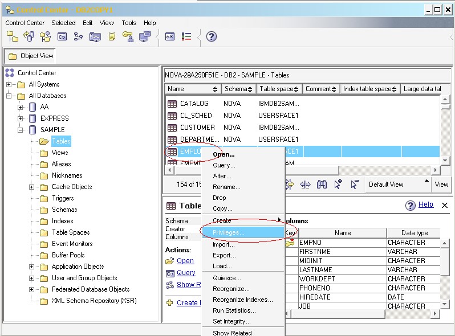Expand the EXPRESS database node
Image resolution: width=455 pixels, height=336 pixels.
pyautogui.click(x=20, y=118)
